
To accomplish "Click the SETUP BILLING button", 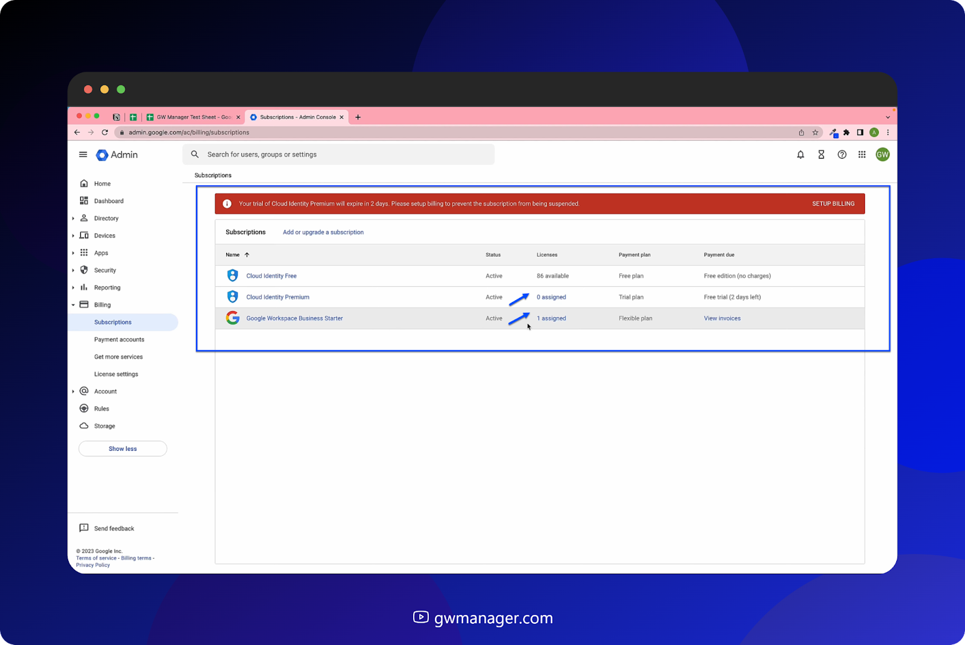I will tap(833, 203).
